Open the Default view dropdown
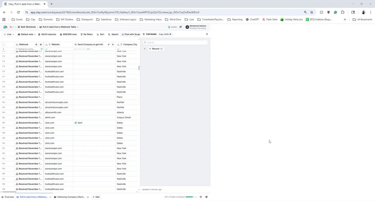This screenshot has width=375, height=201. pyautogui.click(x=27, y=34)
